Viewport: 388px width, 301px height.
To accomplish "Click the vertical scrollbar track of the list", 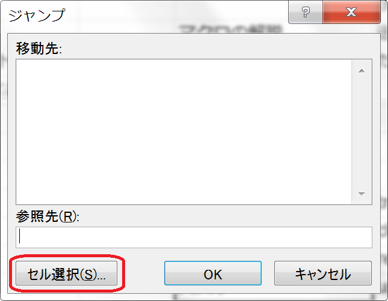I will tap(362, 132).
